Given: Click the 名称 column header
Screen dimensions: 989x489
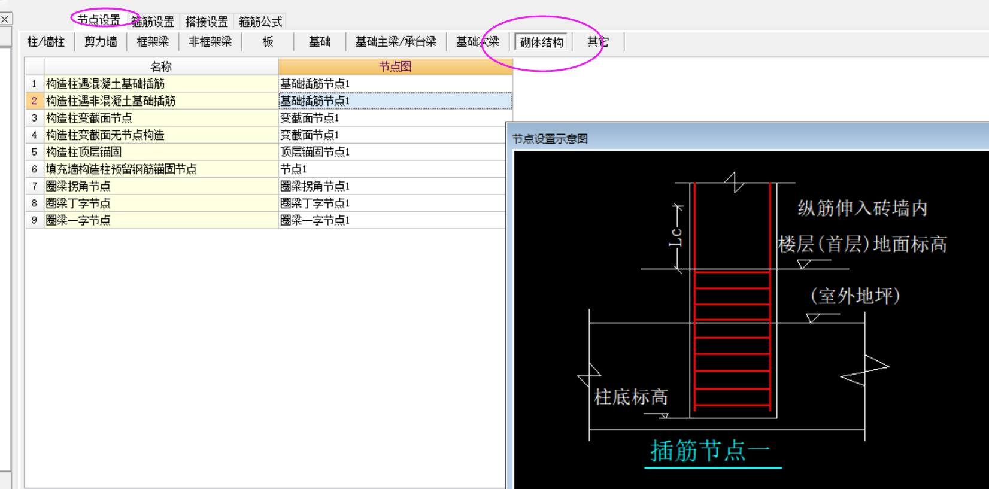Looking at the screenshot, I should click(161, 66).
